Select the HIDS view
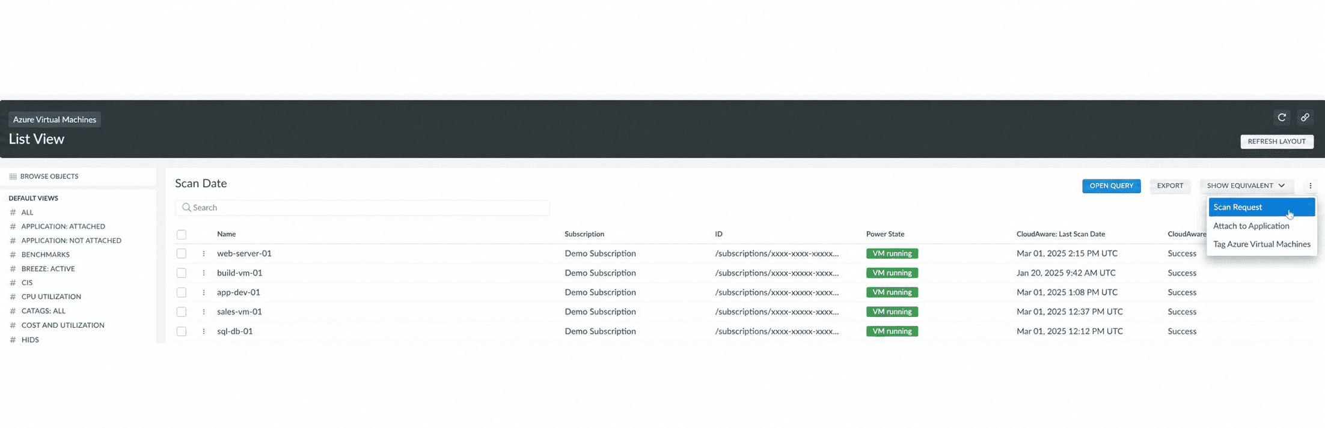This screenshot has width=1325, height=428. pos(30,340)
